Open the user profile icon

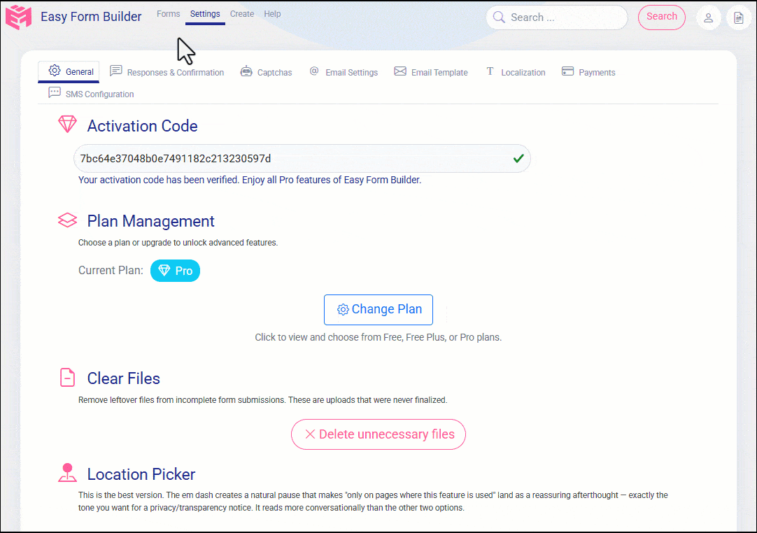708,18
